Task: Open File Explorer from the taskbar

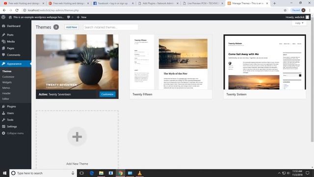Action: 101,173
